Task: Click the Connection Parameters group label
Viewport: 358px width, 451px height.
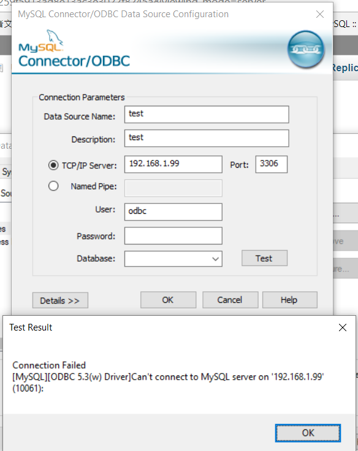Action: click(x=82, y=98)
